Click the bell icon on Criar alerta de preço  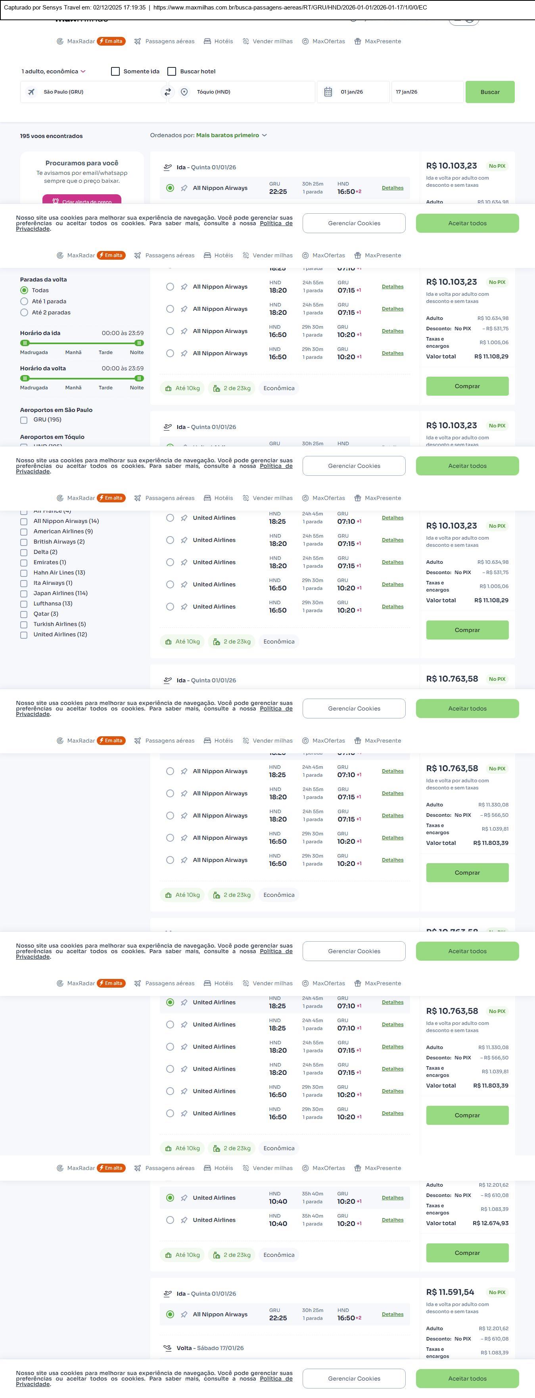[x=56, y=201]
